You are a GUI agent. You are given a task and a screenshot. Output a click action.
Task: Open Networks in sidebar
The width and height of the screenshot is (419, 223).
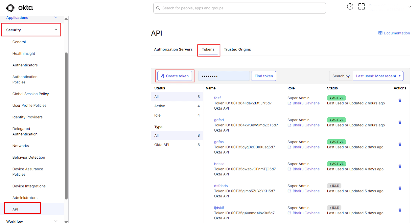21,146
